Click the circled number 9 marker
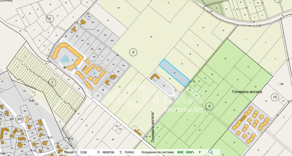 click(x=209, y=105)
